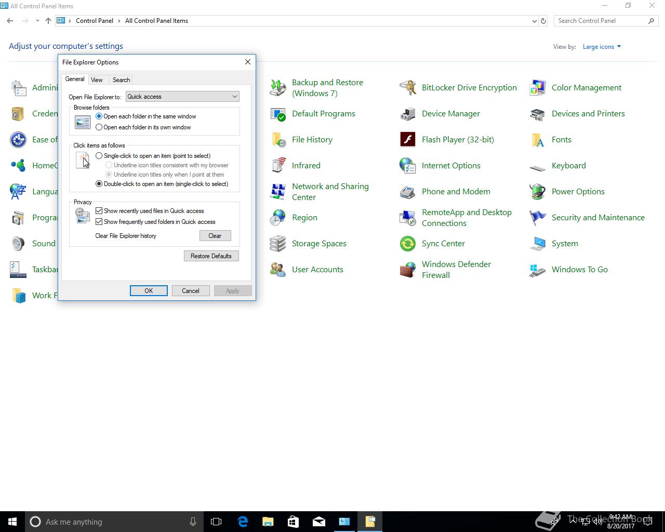The height and width of the screenshot is (532, 665).
Task: Open Task View on the taskbar
Action: point(216,522)
